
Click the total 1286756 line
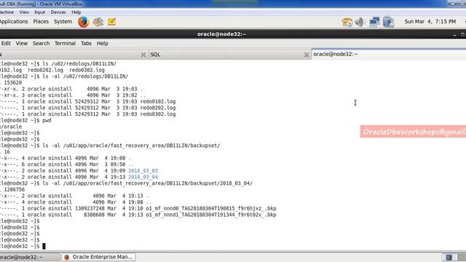click(12, 189)
